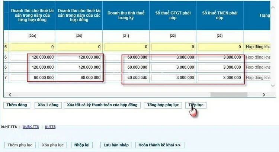
Task: Click yellow-row cell under column [22]
Action: (x=173, y=47)
